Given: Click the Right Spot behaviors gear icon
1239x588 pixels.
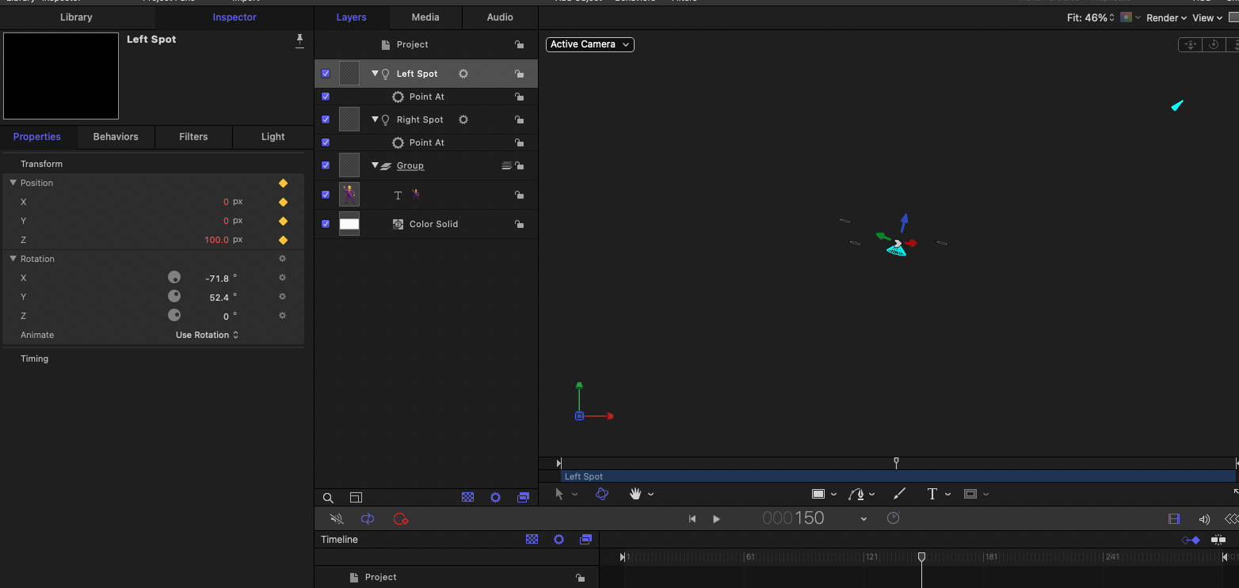Looking at the screenshot, I should pyautogui.click(x=463, y=119).
